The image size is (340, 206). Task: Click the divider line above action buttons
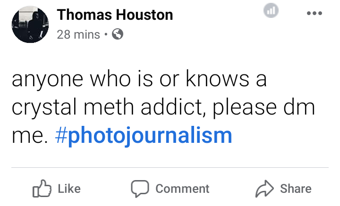pos(170,167)
